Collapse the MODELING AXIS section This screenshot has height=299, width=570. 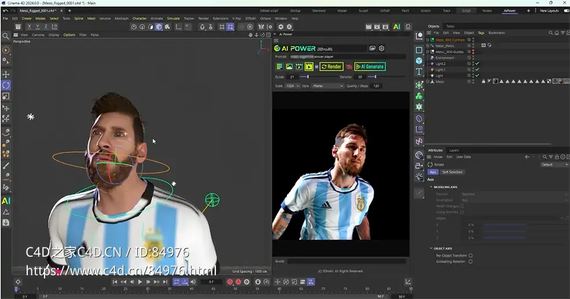point(431,187)
